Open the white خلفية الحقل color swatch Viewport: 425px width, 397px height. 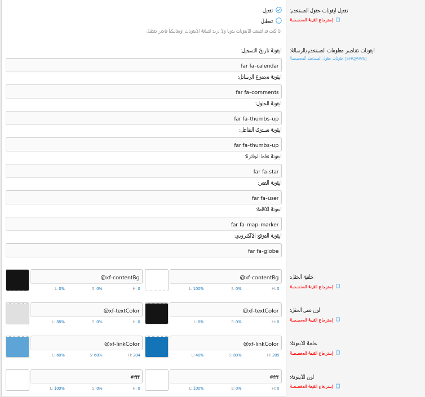pos(157,280)
